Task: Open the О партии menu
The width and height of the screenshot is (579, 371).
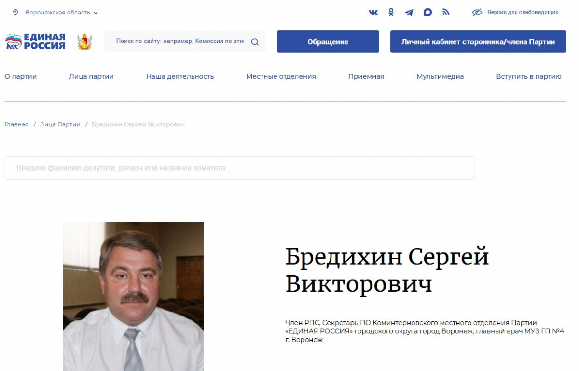Action: pyautogui.click(x=21, y=76)
